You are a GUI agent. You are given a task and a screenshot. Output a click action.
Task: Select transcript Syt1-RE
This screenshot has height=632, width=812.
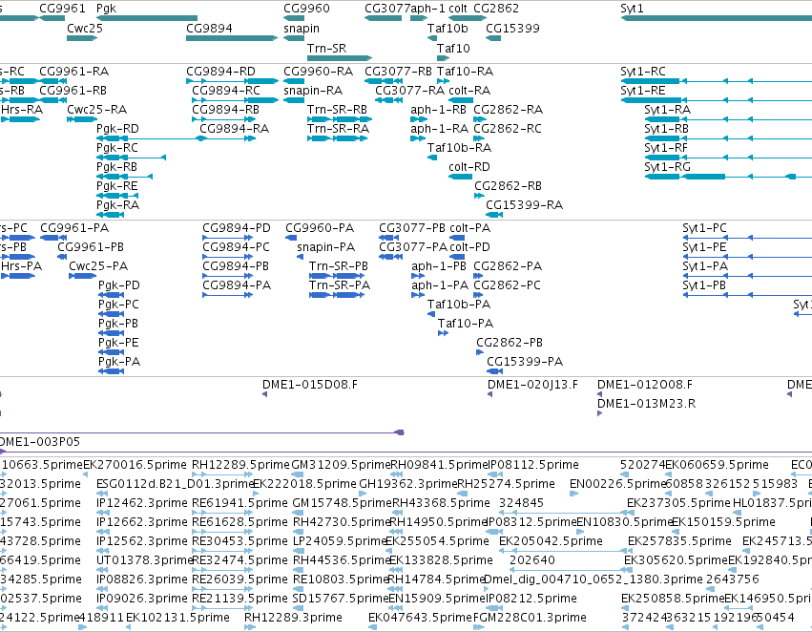click(x=643, y=91)
